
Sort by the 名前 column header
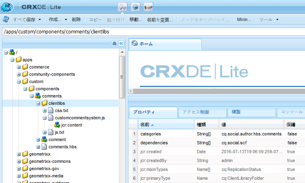[x=166, y=125]
